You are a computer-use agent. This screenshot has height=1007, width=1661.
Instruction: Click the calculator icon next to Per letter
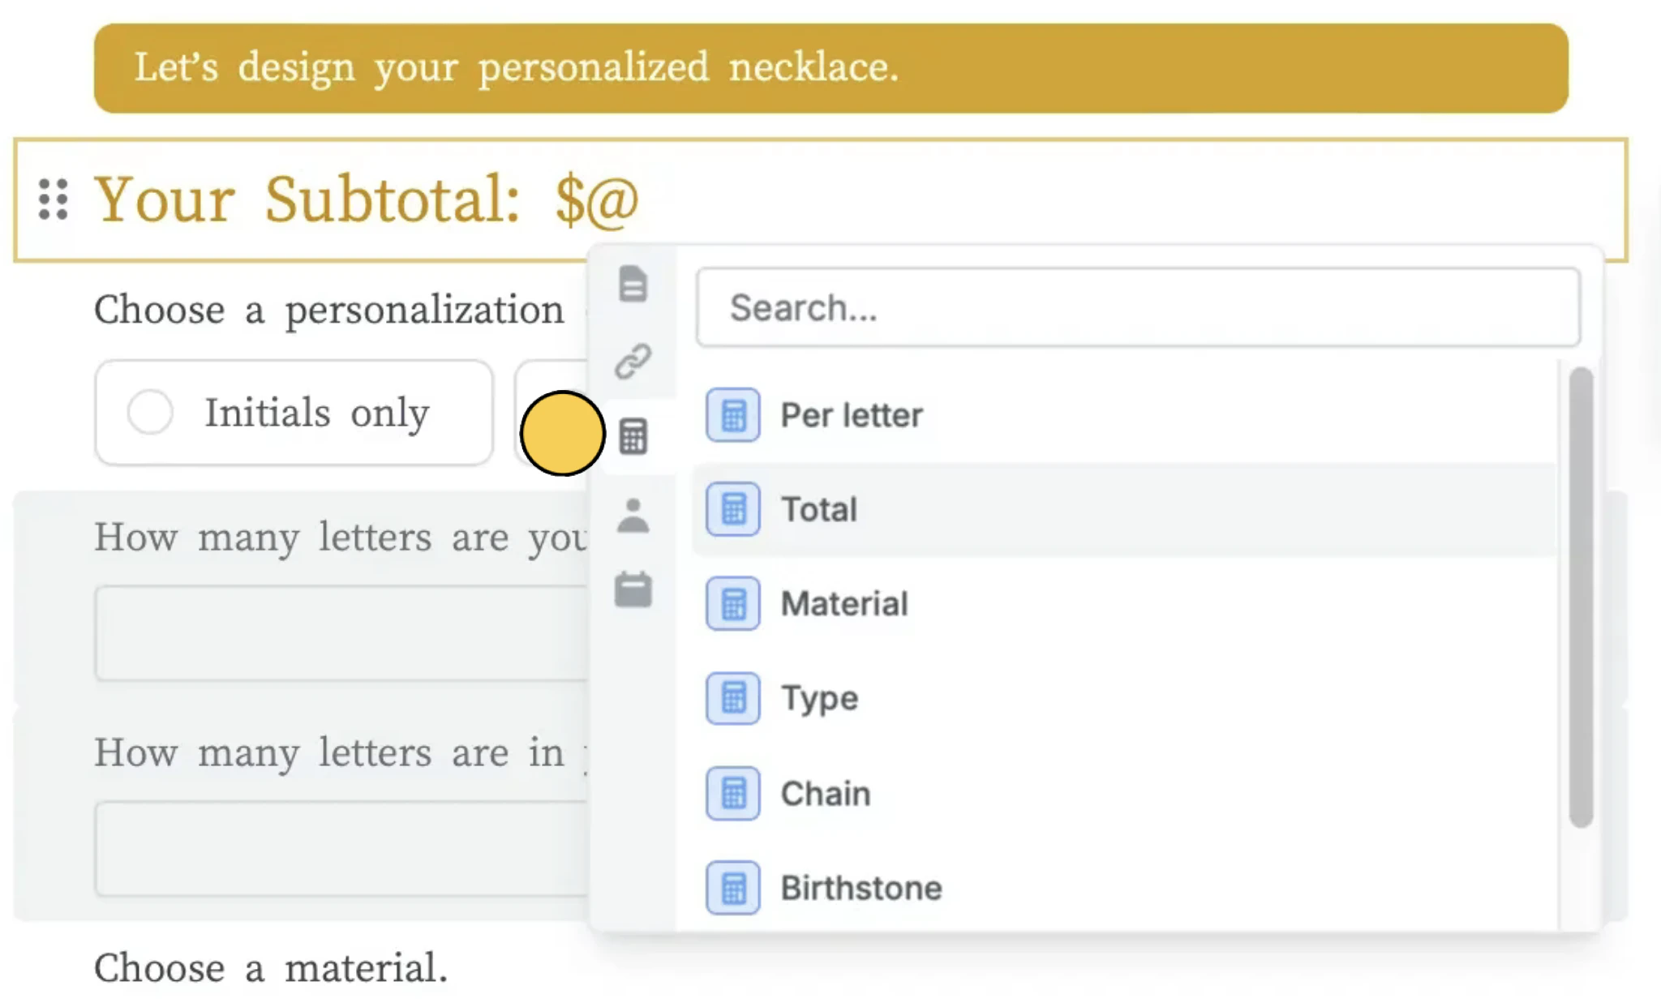732,415
